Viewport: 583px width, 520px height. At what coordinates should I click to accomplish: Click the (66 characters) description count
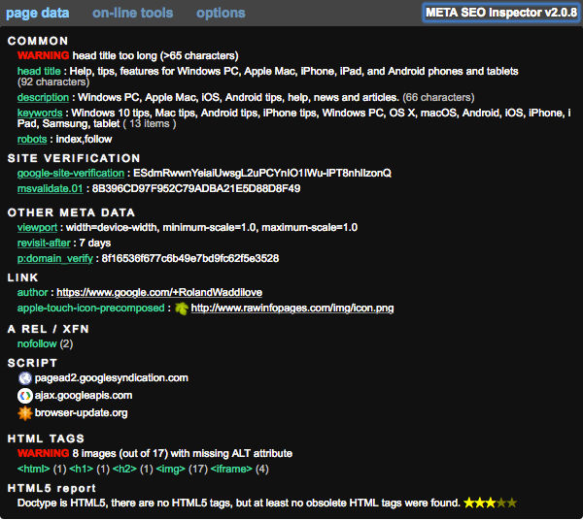(438, 97)
